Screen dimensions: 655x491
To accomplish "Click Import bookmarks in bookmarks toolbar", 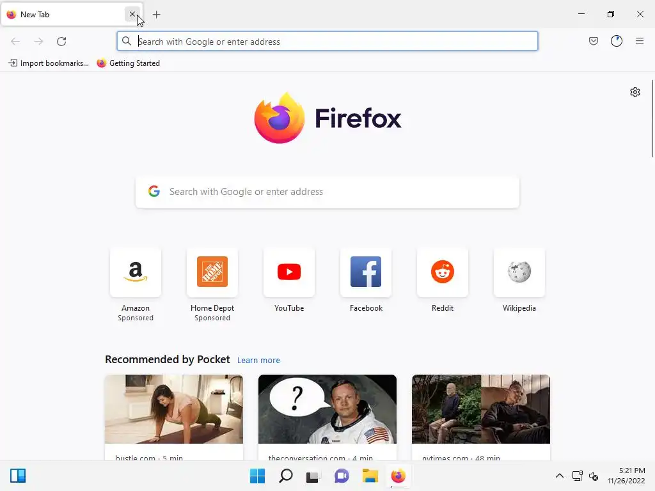I will tap(49, 63).
